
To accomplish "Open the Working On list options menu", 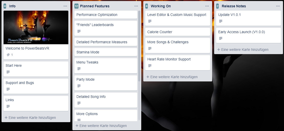I will tap(207, 6).
